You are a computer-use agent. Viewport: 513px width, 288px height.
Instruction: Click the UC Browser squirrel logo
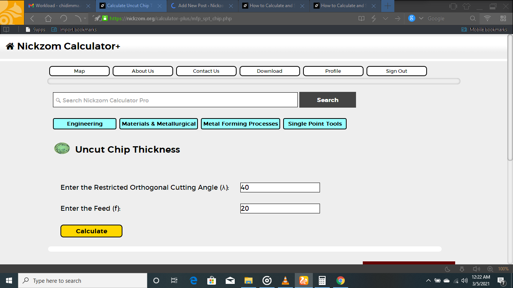pos(11,12)
